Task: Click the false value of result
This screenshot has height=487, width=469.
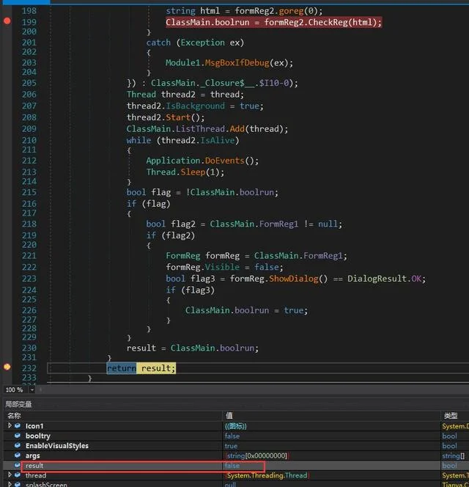Action: [x=232, y=465]
